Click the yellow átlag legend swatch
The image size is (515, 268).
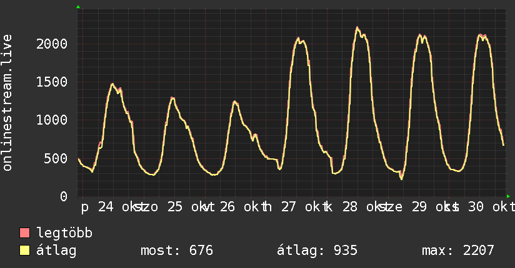[24, 251]
